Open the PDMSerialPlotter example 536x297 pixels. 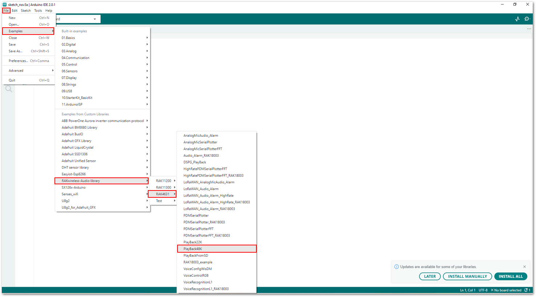pyautogui.click(x=217, y=216)
